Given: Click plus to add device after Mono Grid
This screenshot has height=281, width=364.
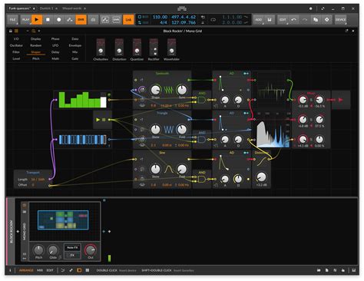Looking at the screenshot, I should 110,231.
